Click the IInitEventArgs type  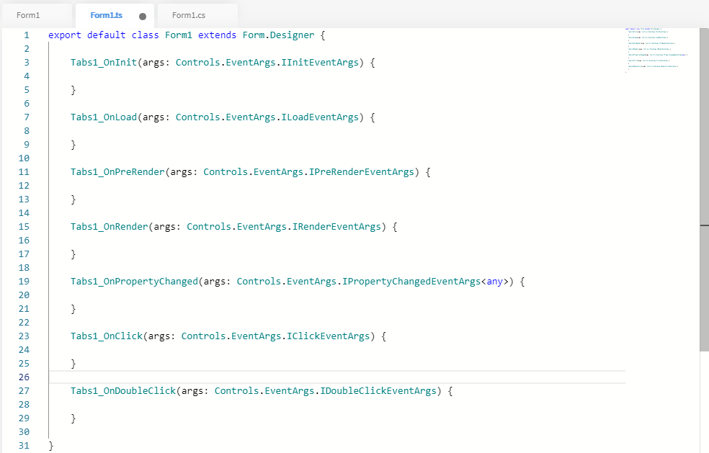pos(320,63)
